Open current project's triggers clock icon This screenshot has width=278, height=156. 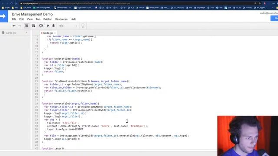tap(41, 26)
